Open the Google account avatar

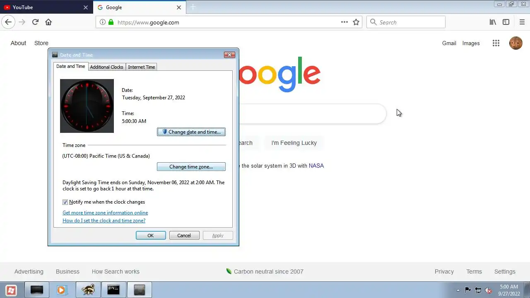point(516,43)
